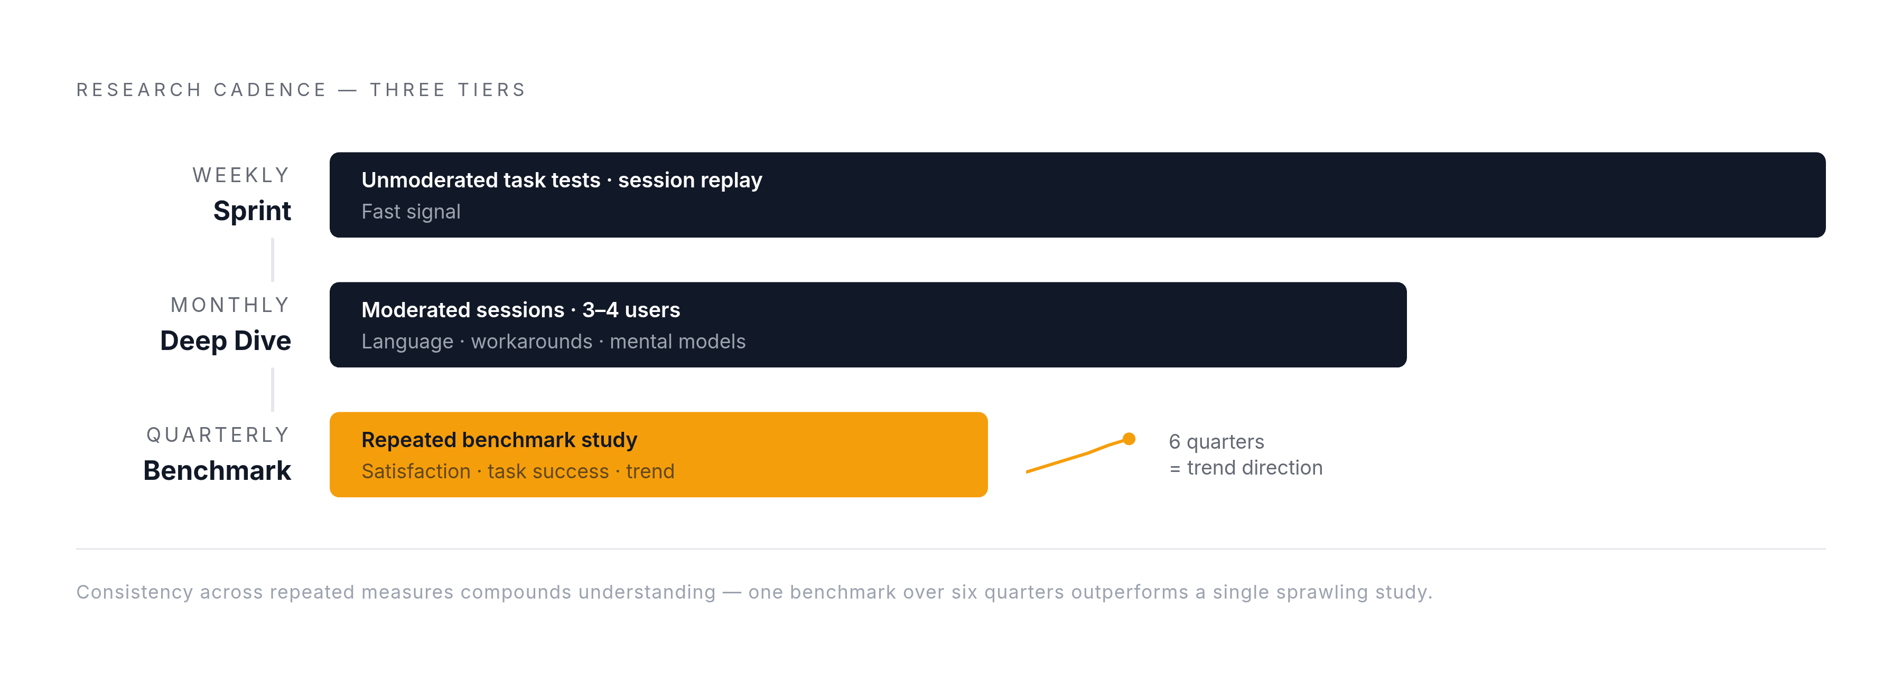Click the MONTHLY cadence heading
1902x681 pixels.
[230, 305]
